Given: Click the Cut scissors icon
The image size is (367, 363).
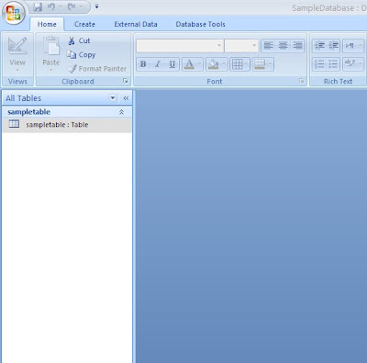Looking at the screenshot, I should coord(72,40).
